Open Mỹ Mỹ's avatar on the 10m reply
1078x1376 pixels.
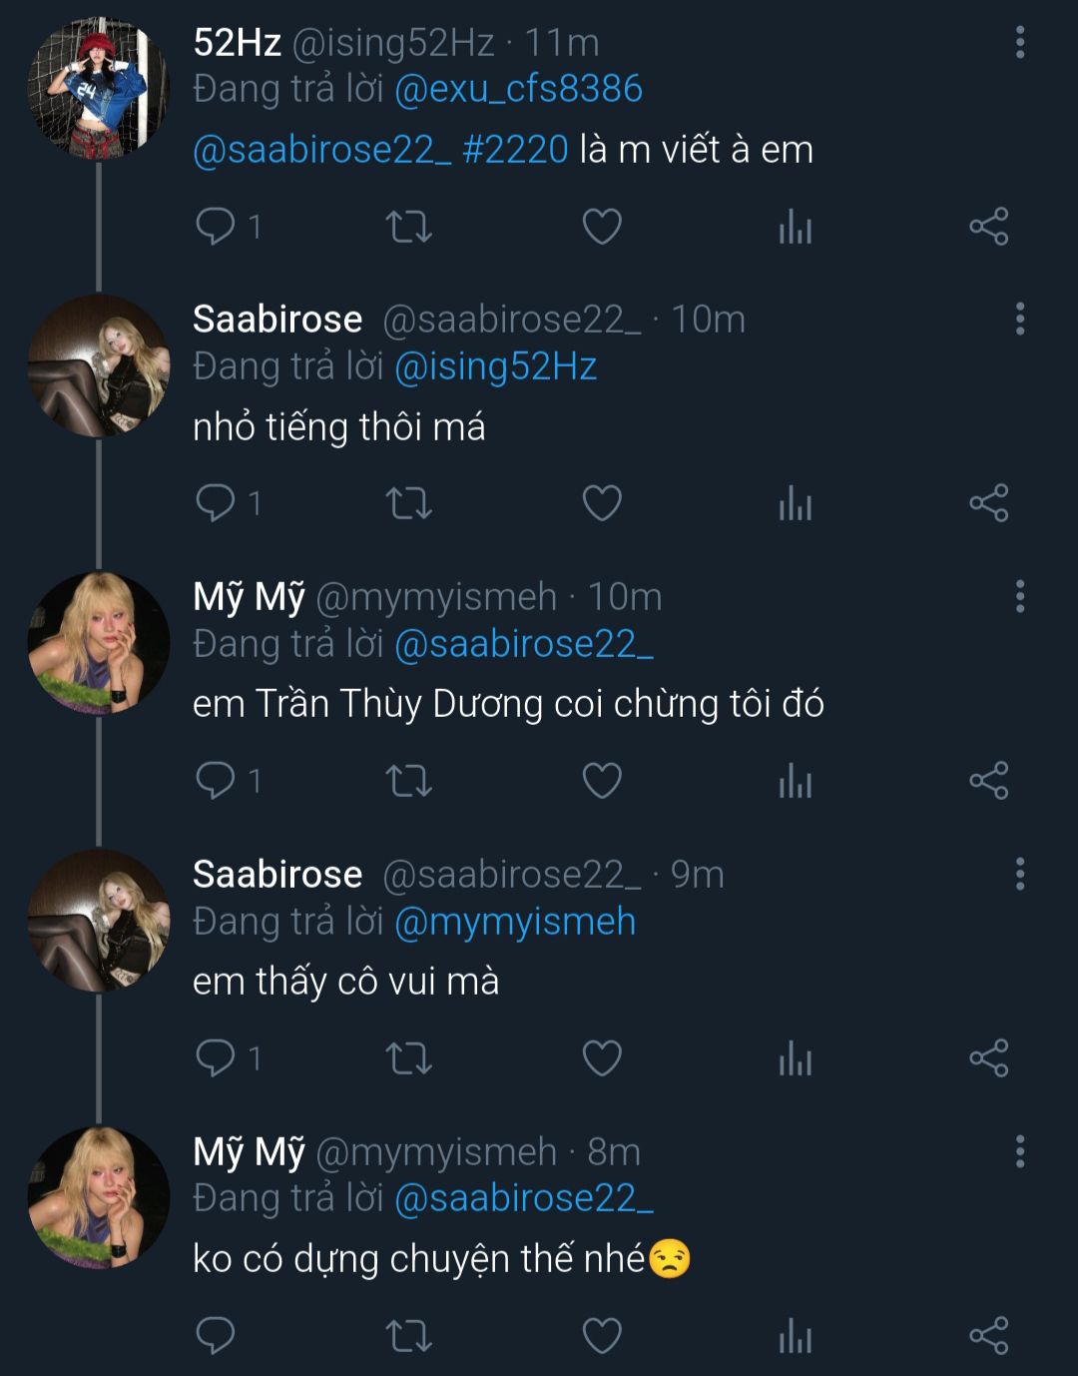(98, 643)
